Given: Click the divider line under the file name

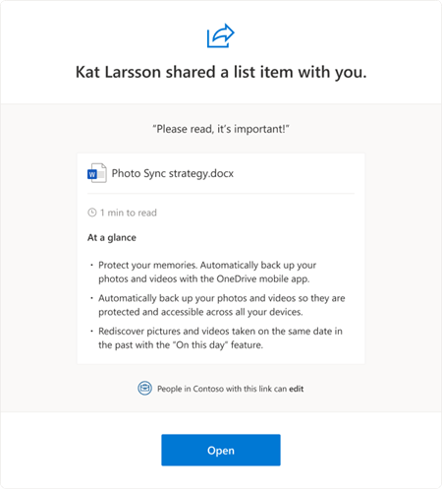Looking at the screenshot, I should click(221, 194).
